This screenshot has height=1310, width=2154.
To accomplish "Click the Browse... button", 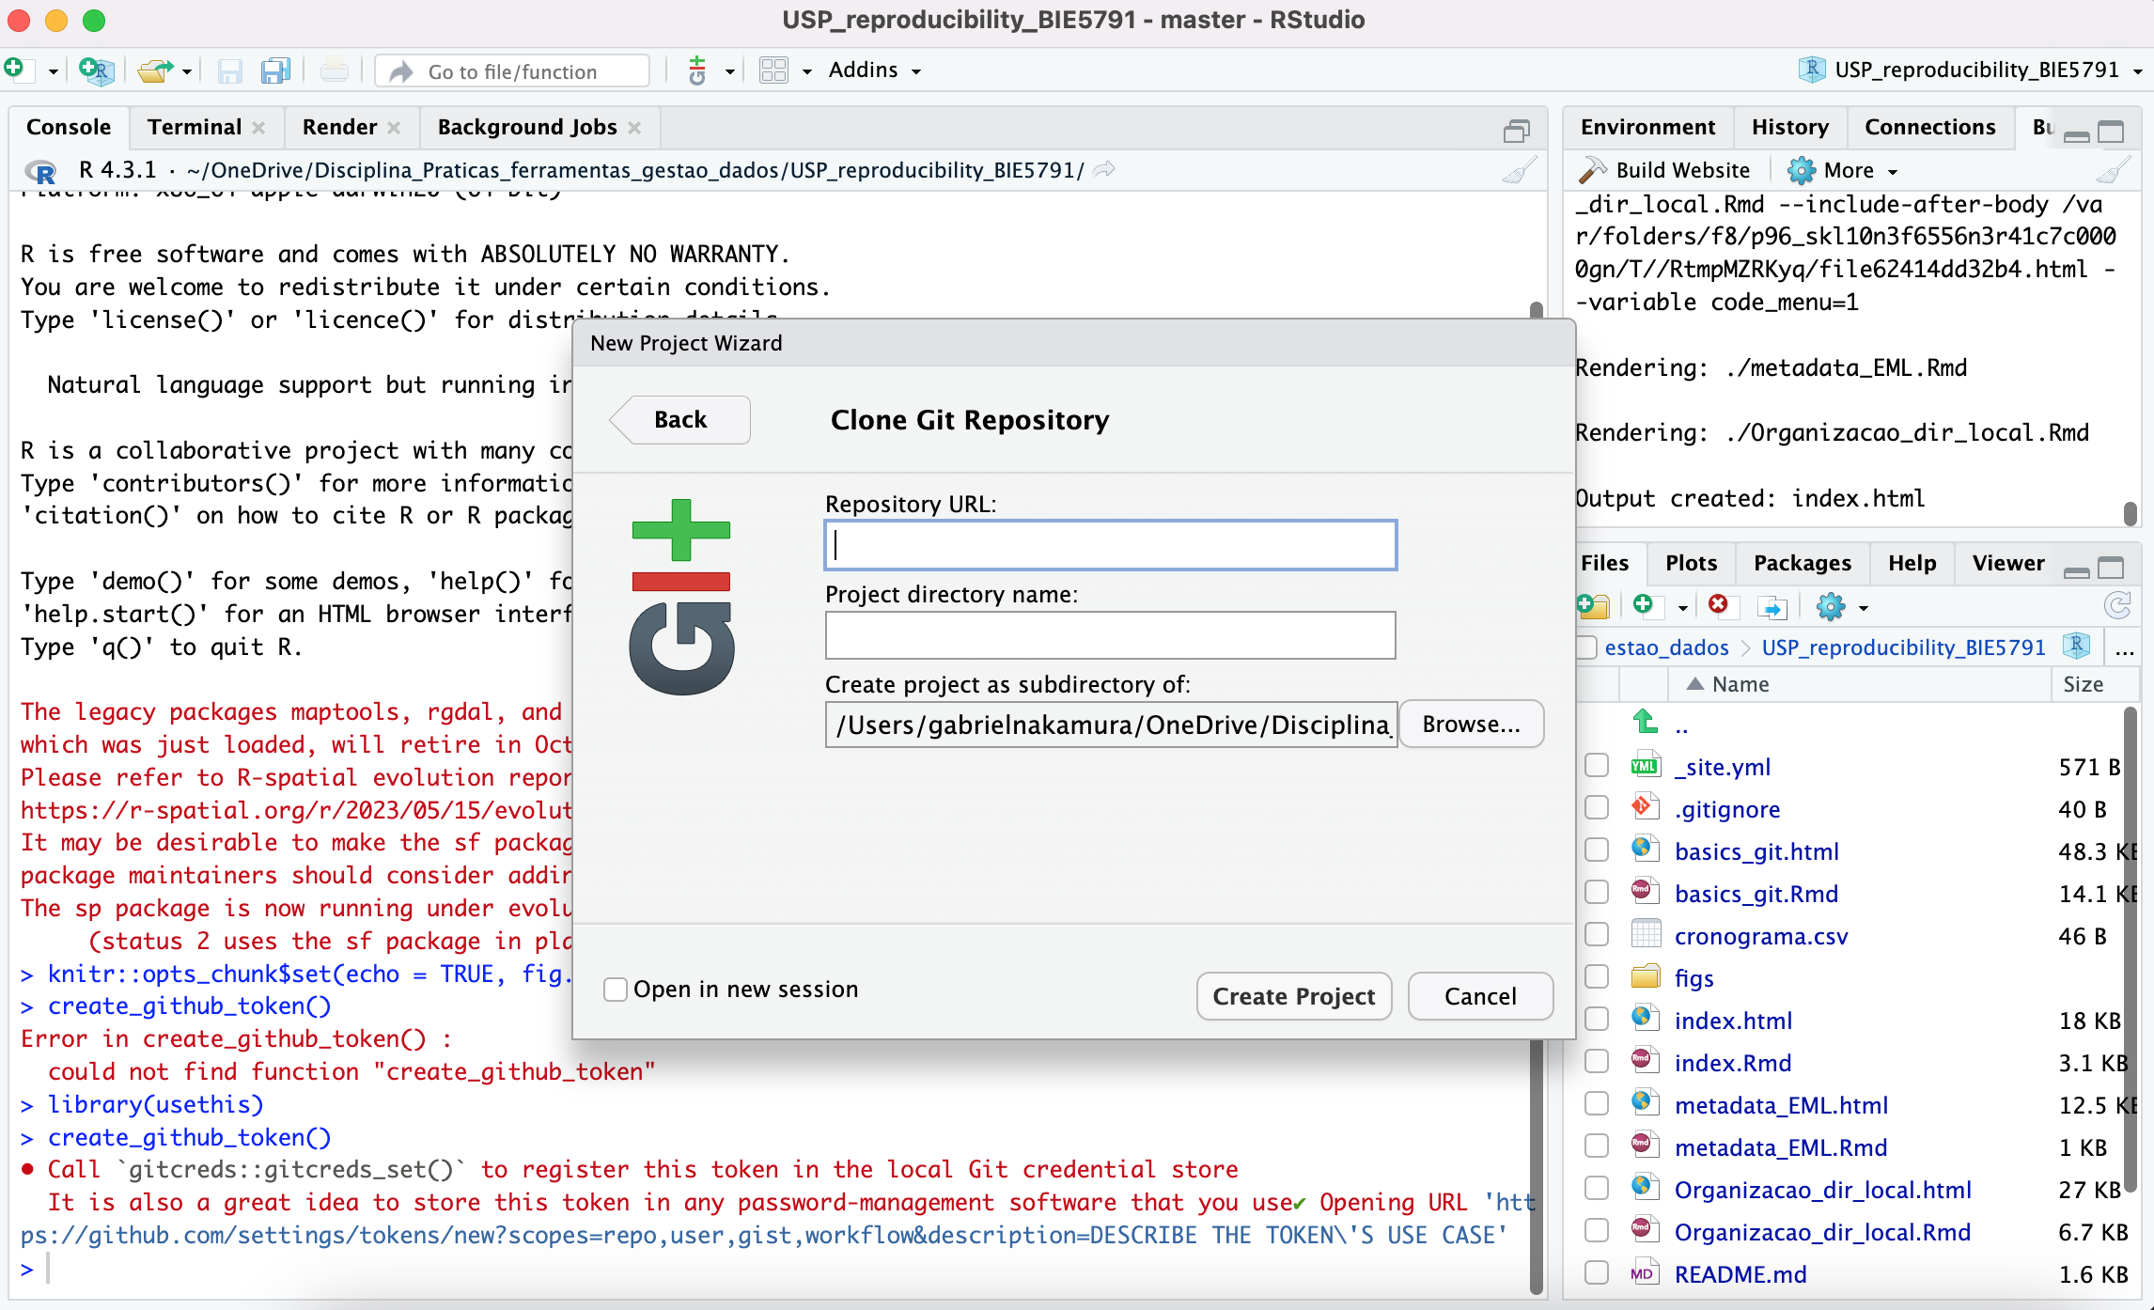I will coord(1471,725).
